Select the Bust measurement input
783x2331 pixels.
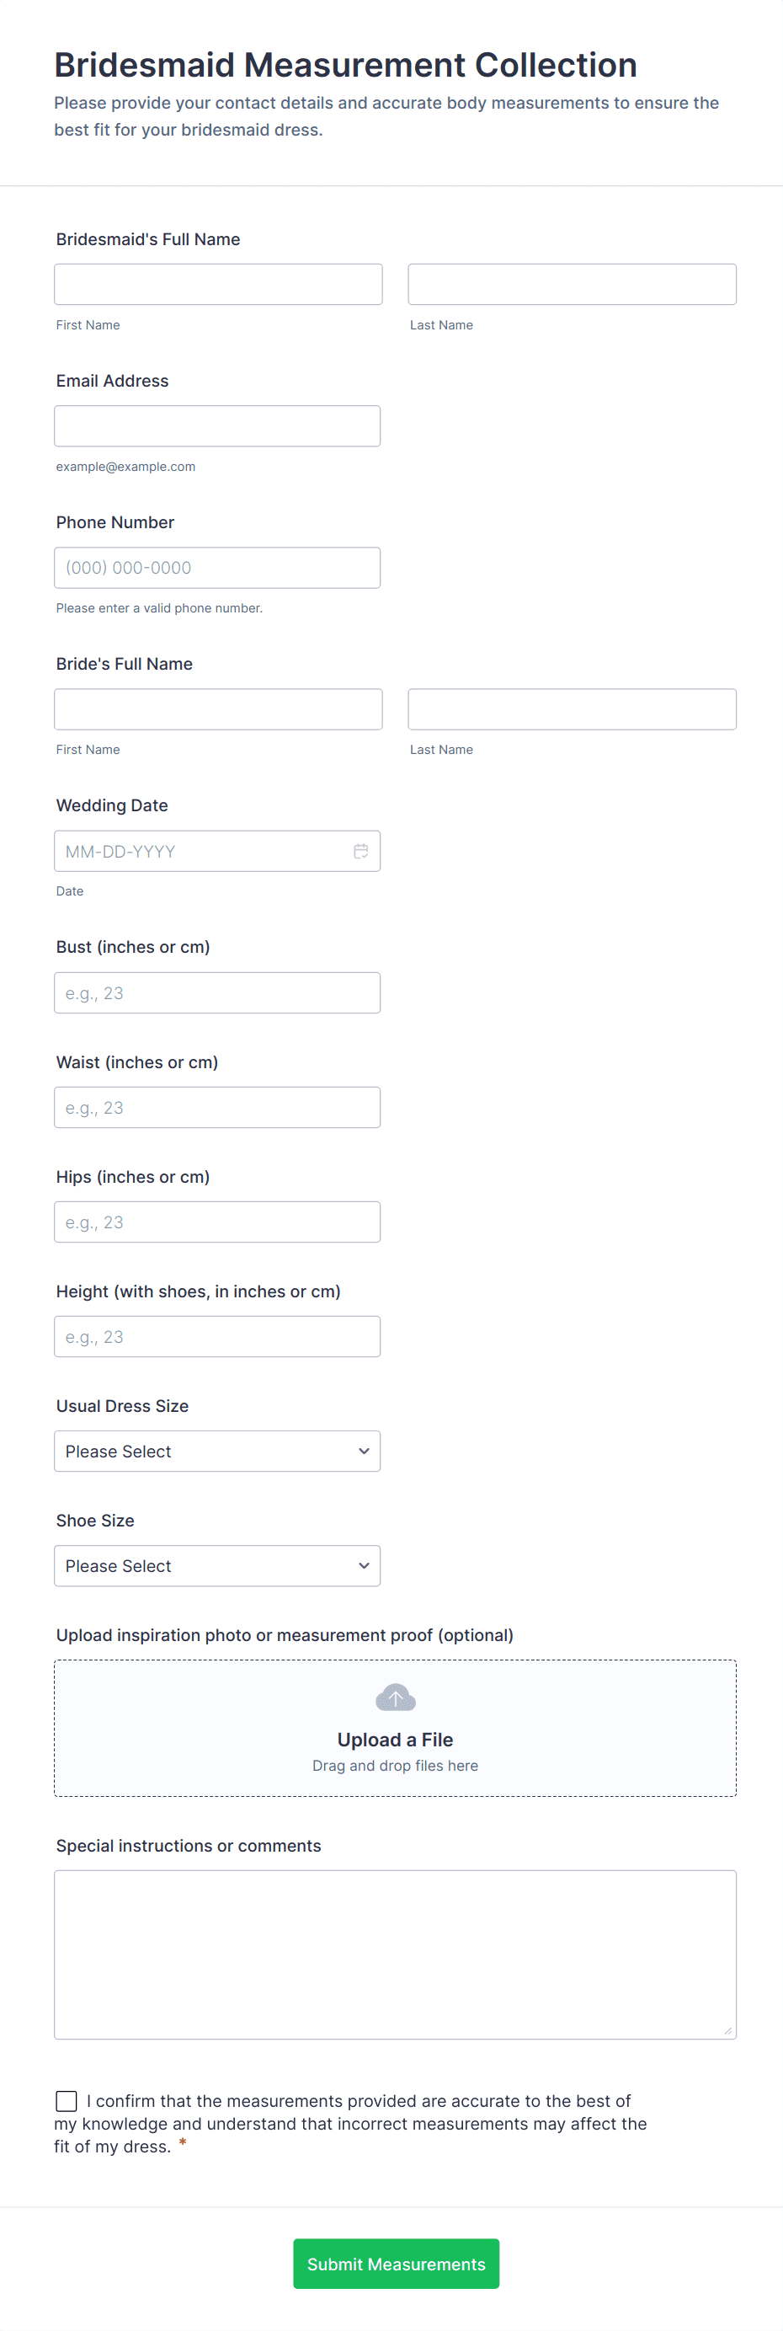pos(217,992)
